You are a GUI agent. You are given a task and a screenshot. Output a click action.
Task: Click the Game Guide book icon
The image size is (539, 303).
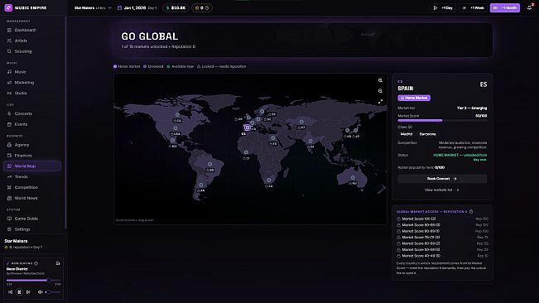click(x=9, y=219)
